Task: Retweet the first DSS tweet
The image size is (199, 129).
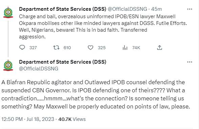Action: tap(56, 47)
